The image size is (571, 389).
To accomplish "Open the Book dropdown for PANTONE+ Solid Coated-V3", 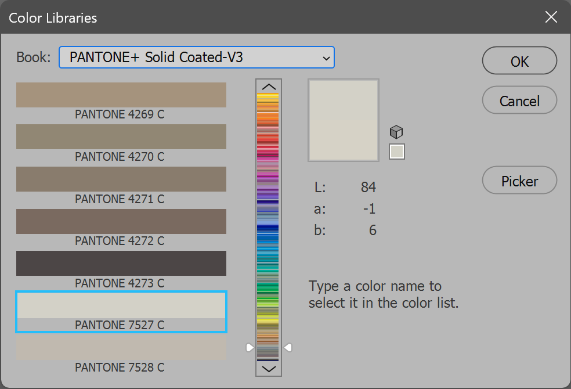I will 196,57.
